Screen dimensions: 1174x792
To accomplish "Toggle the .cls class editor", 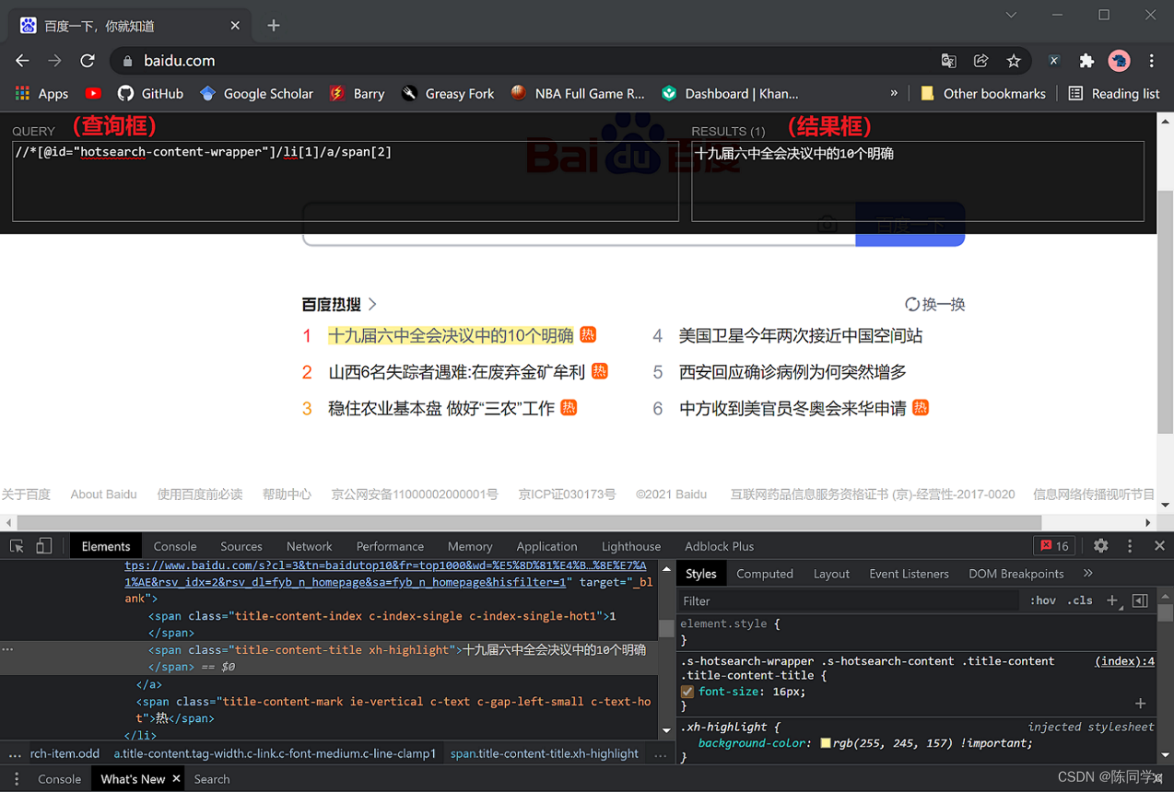I will (1080, 601).
